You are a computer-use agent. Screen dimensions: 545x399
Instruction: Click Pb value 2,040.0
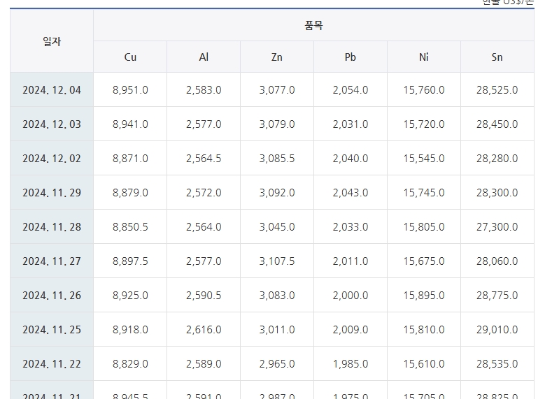pos(351,159)
